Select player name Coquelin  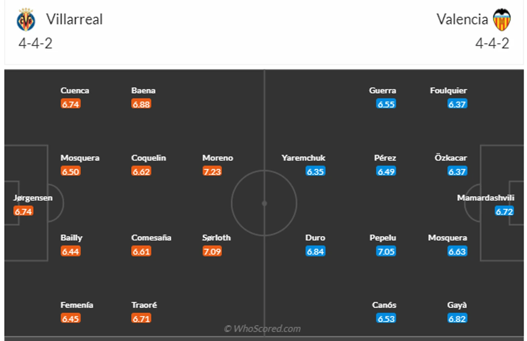coord(148,158)
